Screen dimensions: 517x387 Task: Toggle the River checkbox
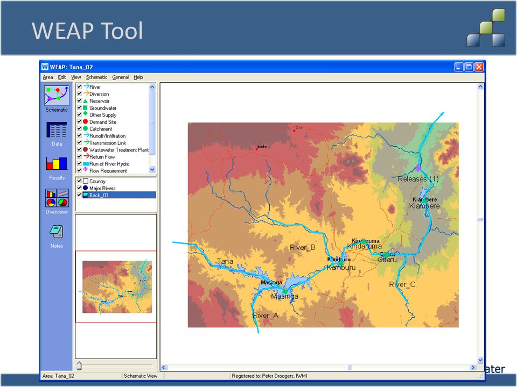[x=79, y=87]
